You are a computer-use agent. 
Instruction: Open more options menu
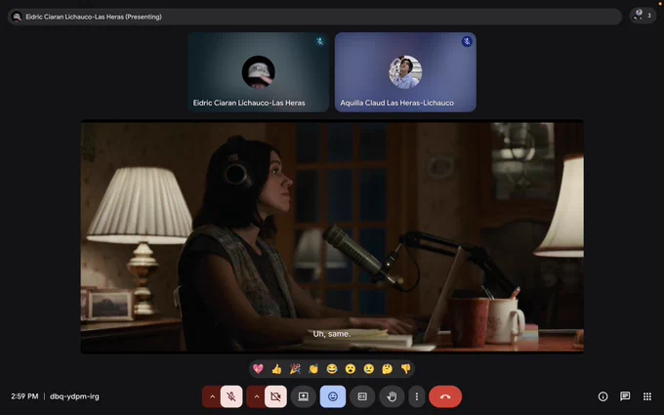tap(417, 396)
